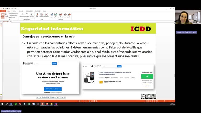Open the convert to image dropdown
Image resolution: width=201 pixels, height=113 pixels.
point(65,15)
